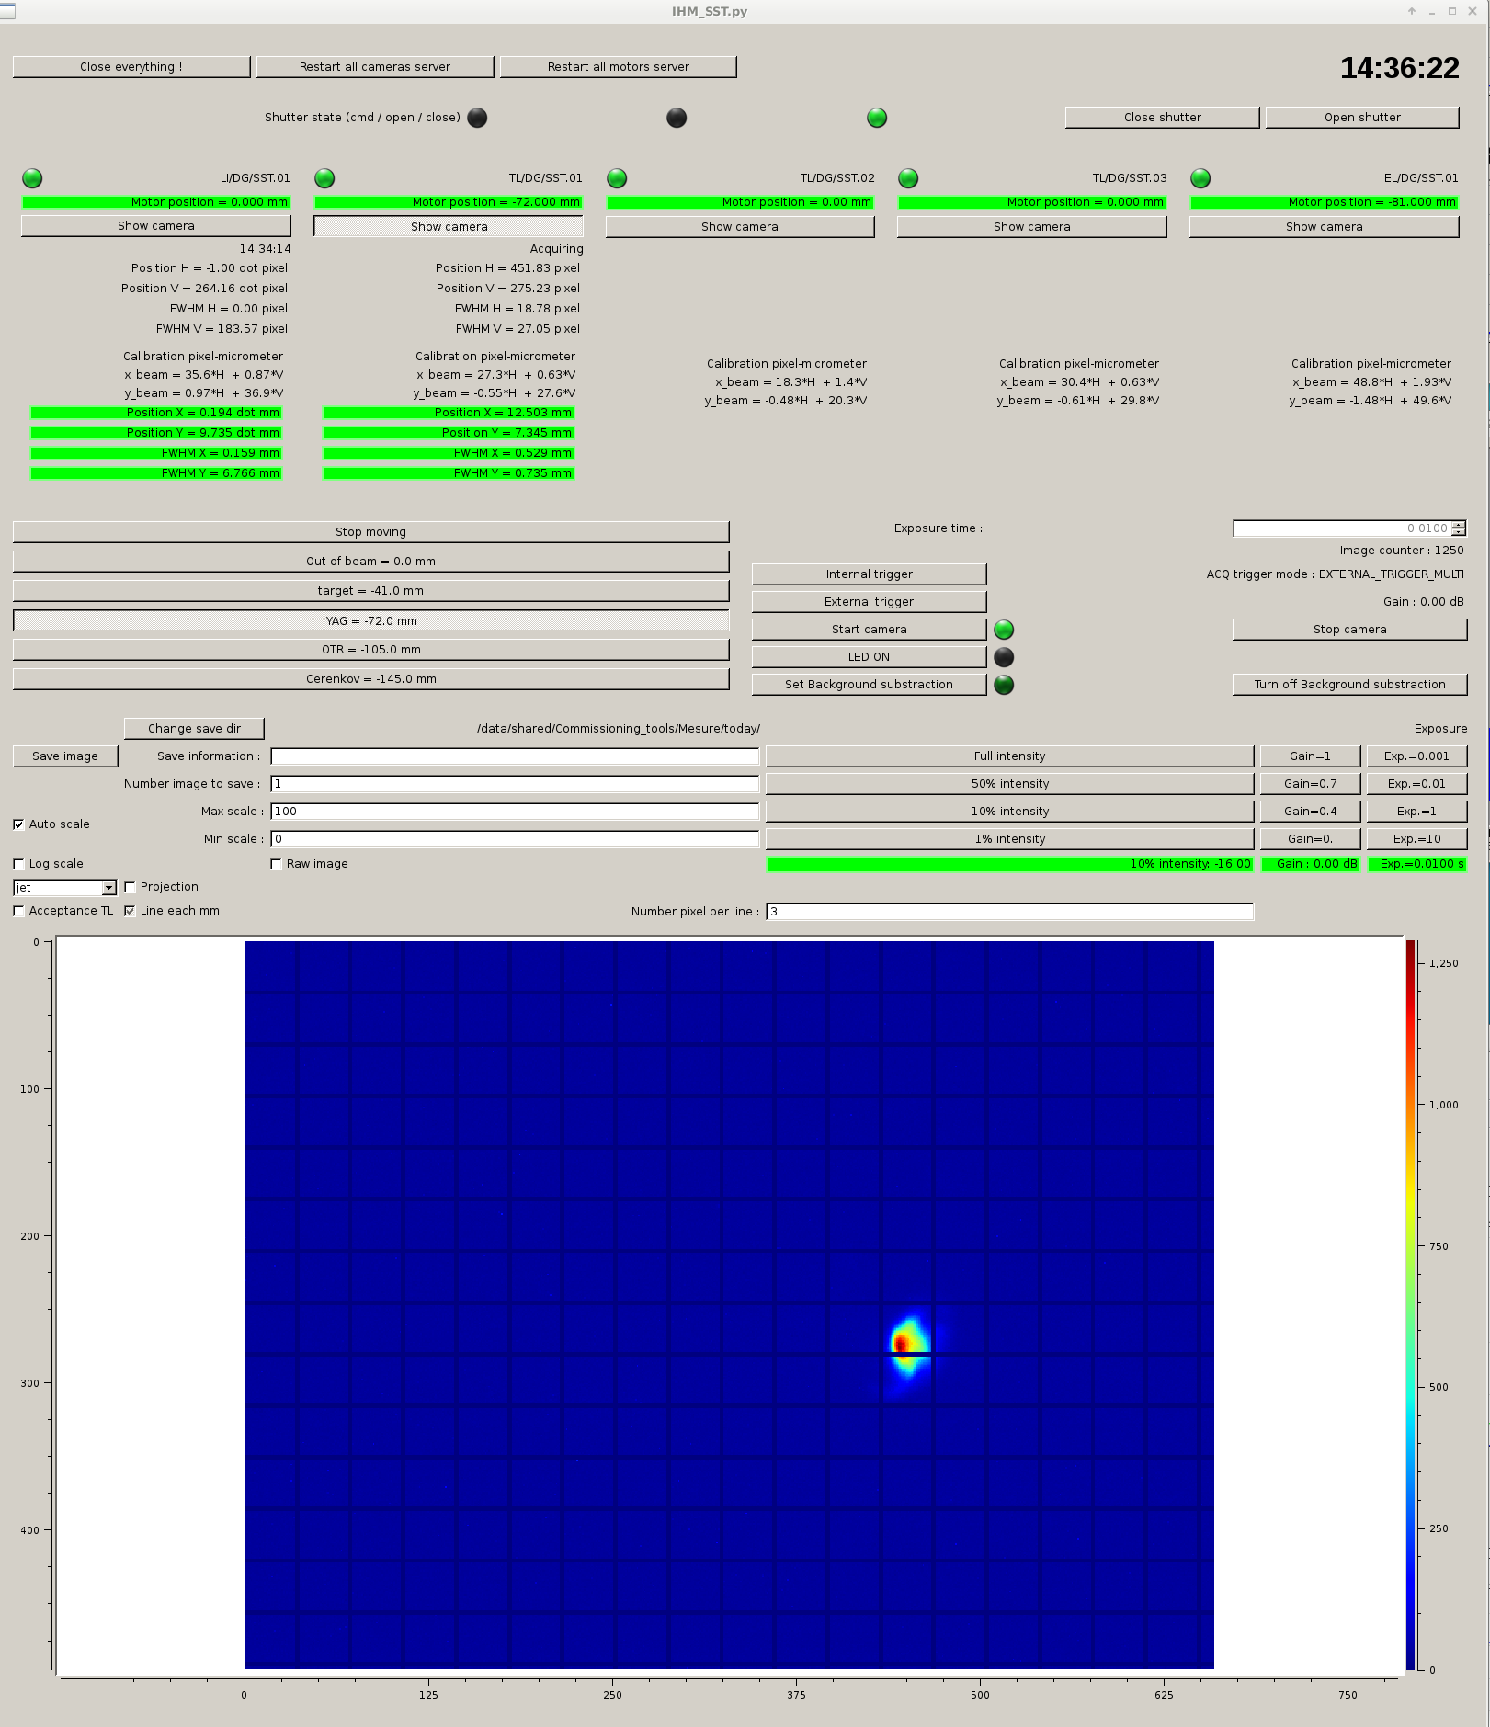Click the green shutter close state indicator
This screenshot has height=1727, width=1490.
[877, 118]
